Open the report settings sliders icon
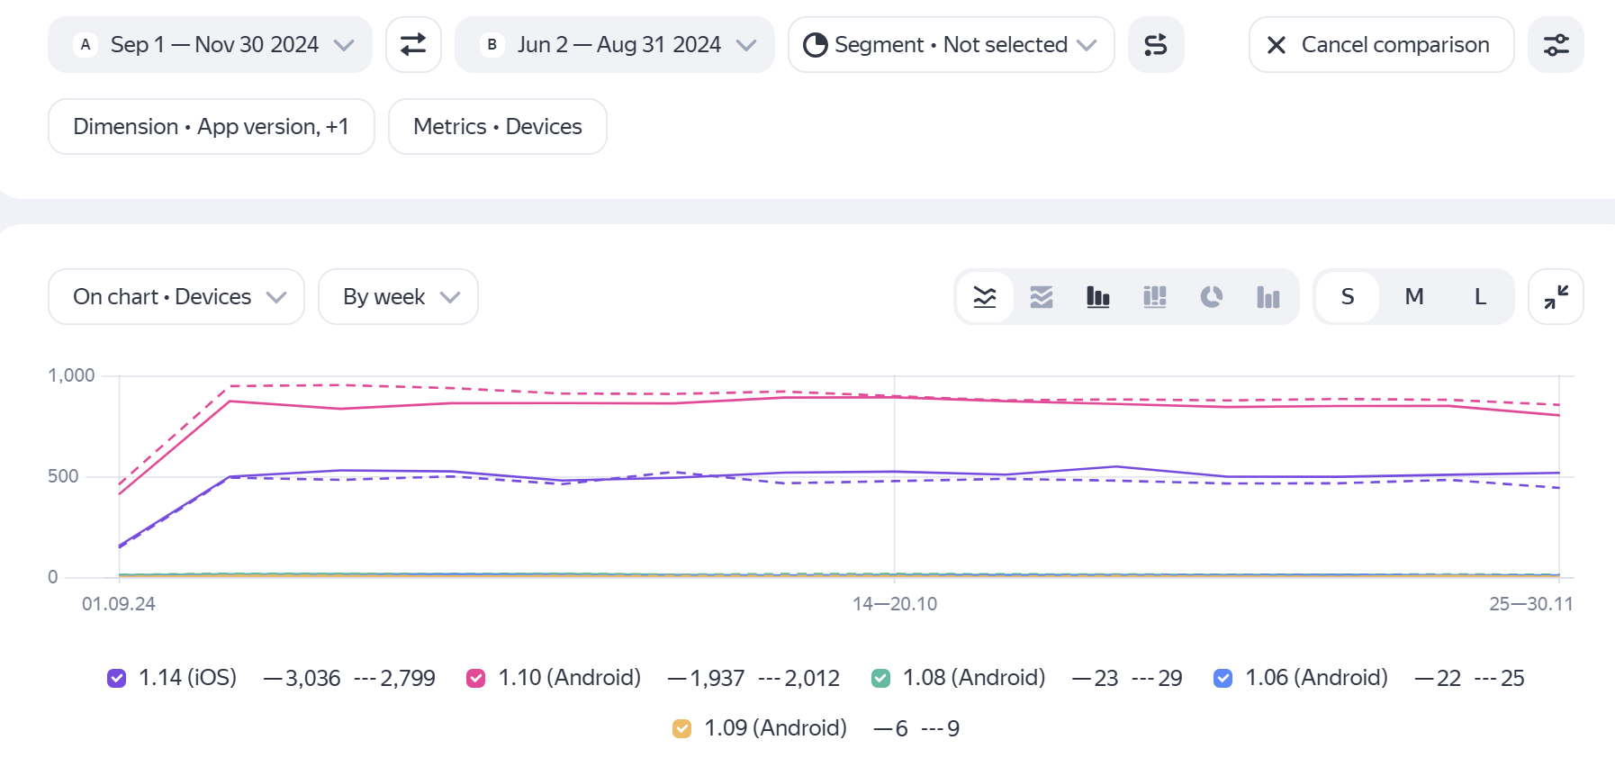Viewport: 1615px width, 758px height. [1556, 44]
